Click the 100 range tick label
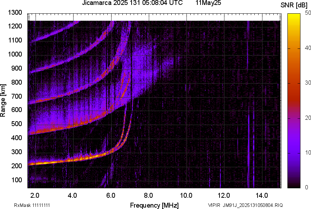Screen dimensions: 311x209 [x=17, y=180]
